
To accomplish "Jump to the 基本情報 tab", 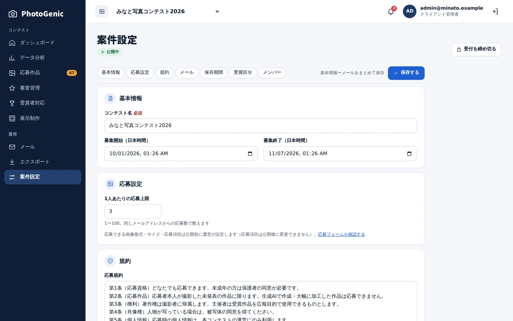I will pos(111,73).
